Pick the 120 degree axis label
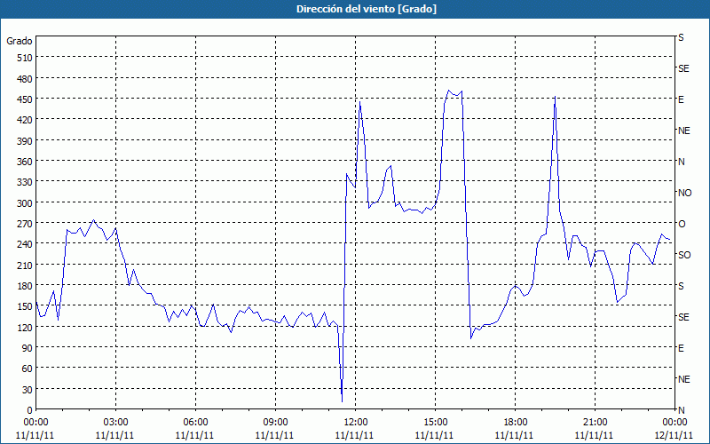The height and width of the screenshot is (444, 710). click(25, 327)
